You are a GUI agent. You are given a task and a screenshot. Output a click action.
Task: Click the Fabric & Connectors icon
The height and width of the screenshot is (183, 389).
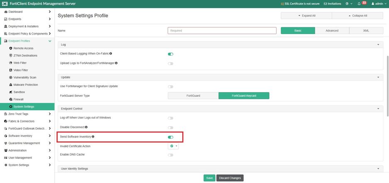pyautogui.click(x=6, y=121)
